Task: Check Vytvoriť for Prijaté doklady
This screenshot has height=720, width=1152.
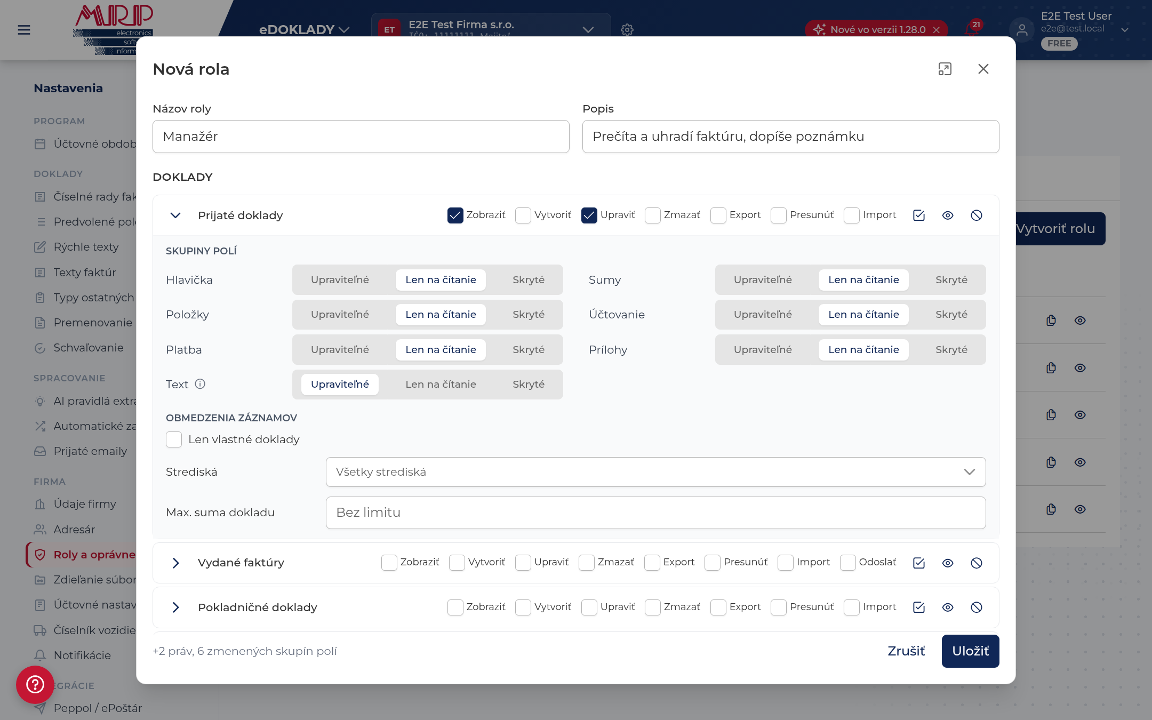Action: pyautogui.click(x=523, y=215)
